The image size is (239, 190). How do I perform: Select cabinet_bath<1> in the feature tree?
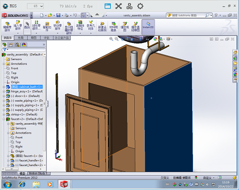[x=26, y=87]
